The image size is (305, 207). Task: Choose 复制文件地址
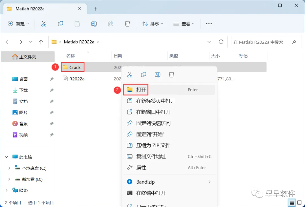point(169,157)
